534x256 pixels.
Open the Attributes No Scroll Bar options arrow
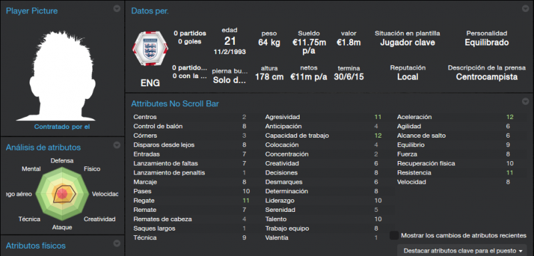click(x=525, y=101)
